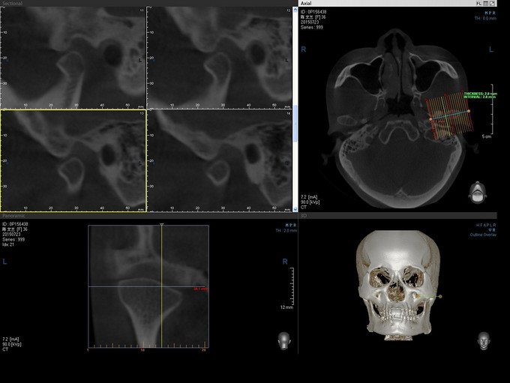510x383 pixels.
Task: Click the Sectional panel scrollbar
Action: (x=295, y=120)
